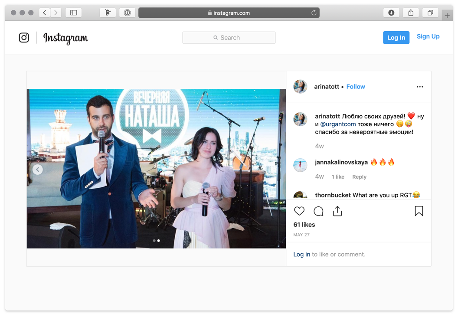
Task: Reload the page in address bar
Action: [x=314, y=13]
